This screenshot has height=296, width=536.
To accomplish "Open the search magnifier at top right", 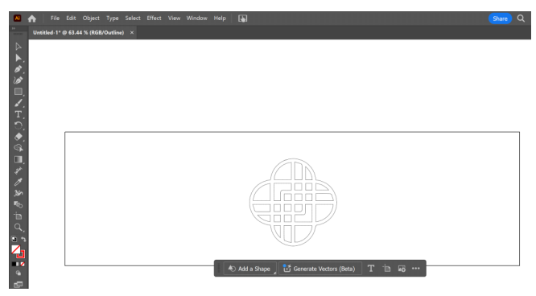I will (x=521, y=18).
